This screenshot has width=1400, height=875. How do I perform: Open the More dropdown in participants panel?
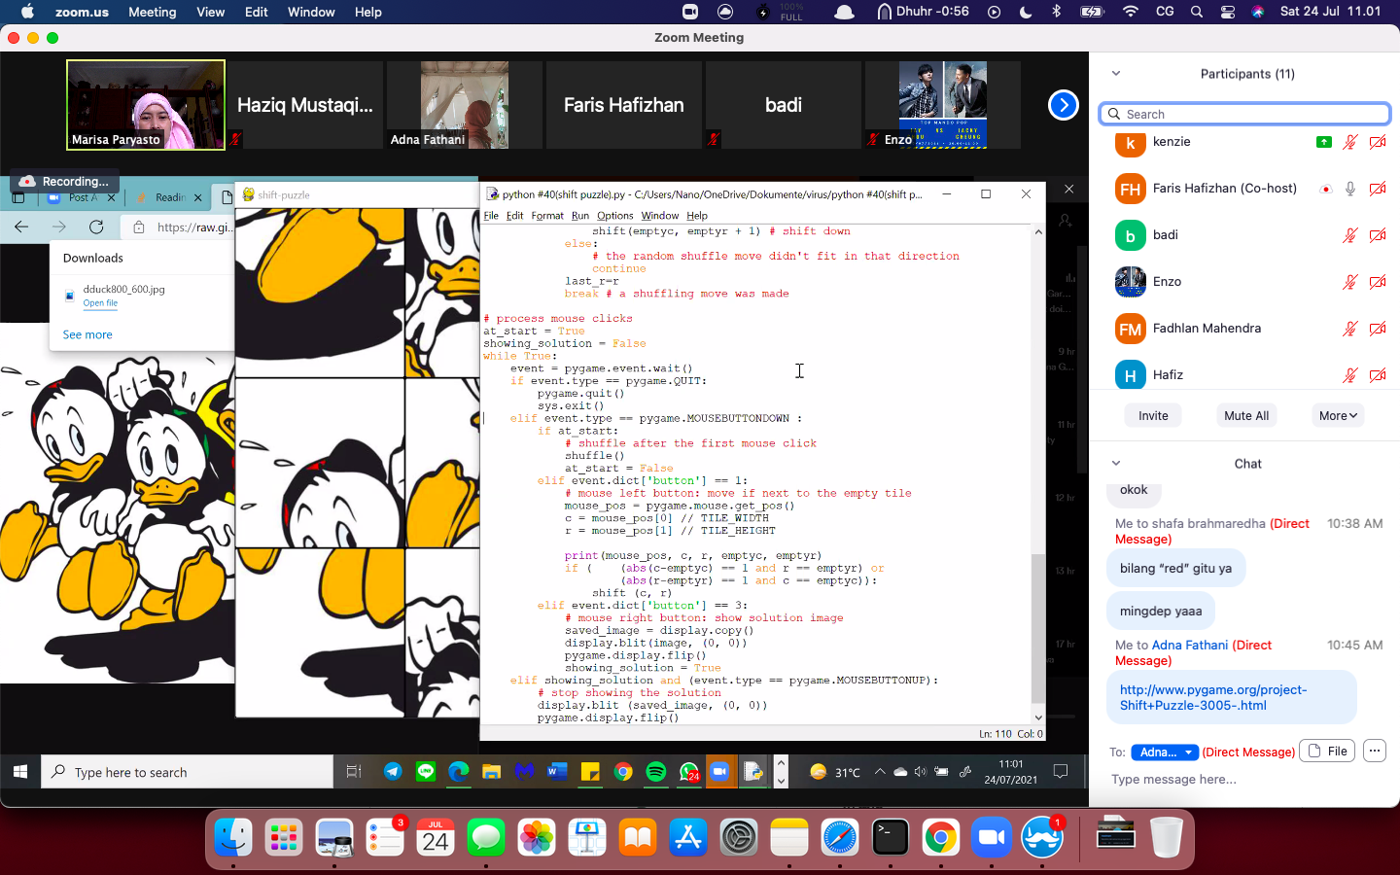coord(1338,415)
